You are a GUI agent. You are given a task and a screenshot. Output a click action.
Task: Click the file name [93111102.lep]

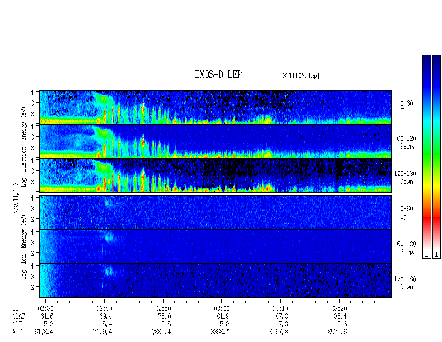tap(298, 75)
